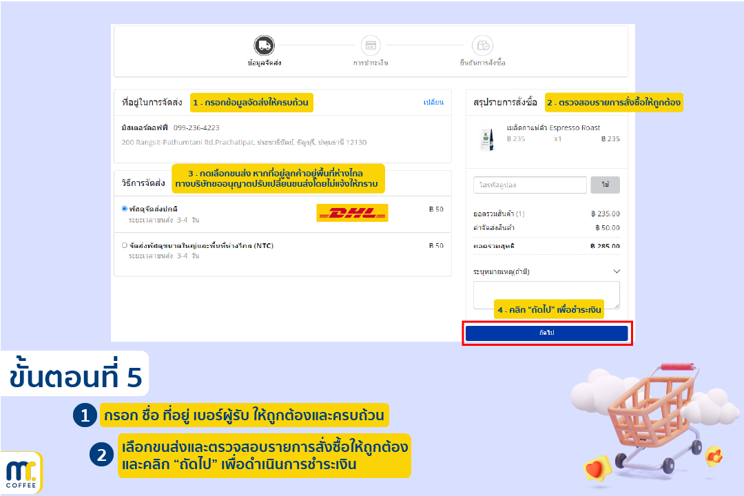Click the เปลี่ยน link to change address
The height and width of the screenshot is (496, 744).
click(433, 103)
